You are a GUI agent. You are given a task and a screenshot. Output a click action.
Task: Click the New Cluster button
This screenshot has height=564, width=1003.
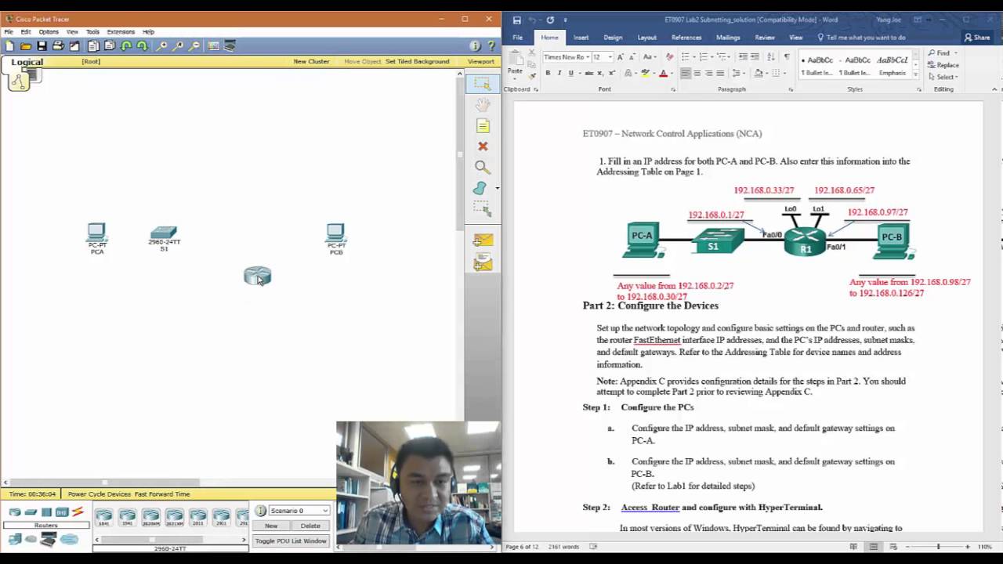[311, 61]
